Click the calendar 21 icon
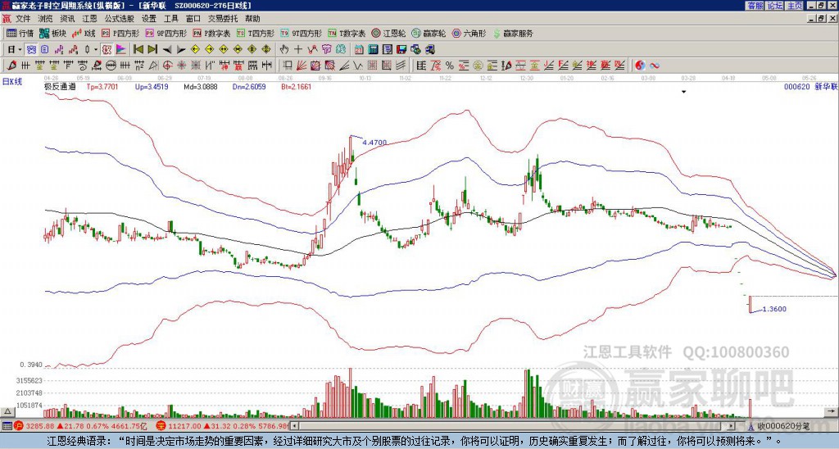This screenshot has height=449, width=839. click(x=359, y=50)
